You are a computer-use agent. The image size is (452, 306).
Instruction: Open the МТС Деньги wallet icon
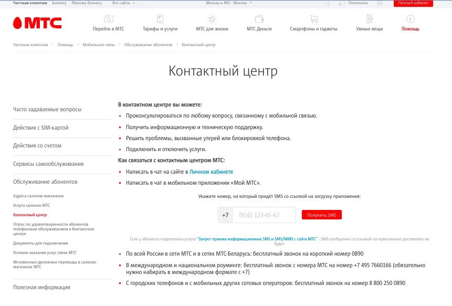point(259,19)
